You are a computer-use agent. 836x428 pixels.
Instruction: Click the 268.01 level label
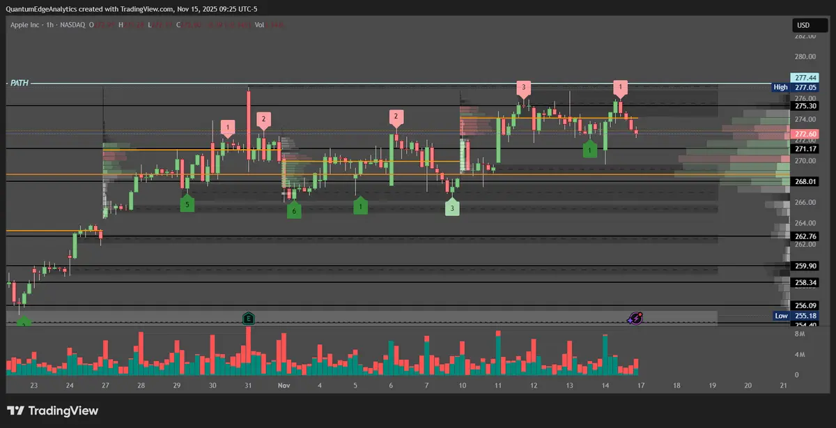tap(805, 181)
